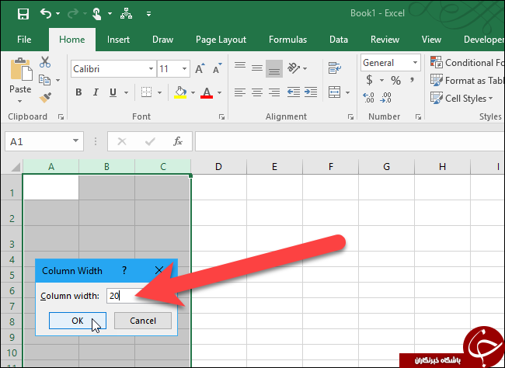
Task: Click the Select All corner triangle
Action: [15, 167]
